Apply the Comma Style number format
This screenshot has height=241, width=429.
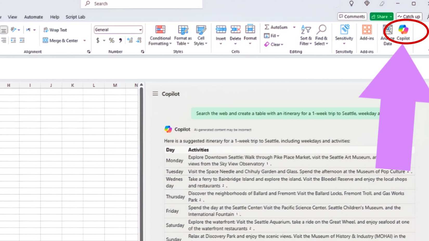pyautogui.click(x=119, y=40)
